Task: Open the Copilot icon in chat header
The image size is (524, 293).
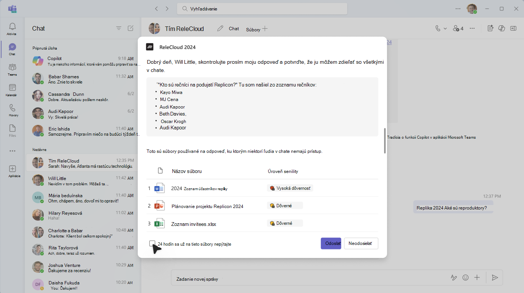Action: [x=502, y=28]
